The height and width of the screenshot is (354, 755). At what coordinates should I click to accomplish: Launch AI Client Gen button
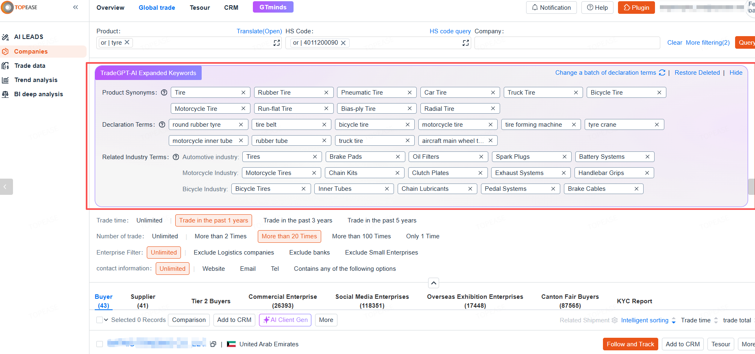tap(285, 320)
